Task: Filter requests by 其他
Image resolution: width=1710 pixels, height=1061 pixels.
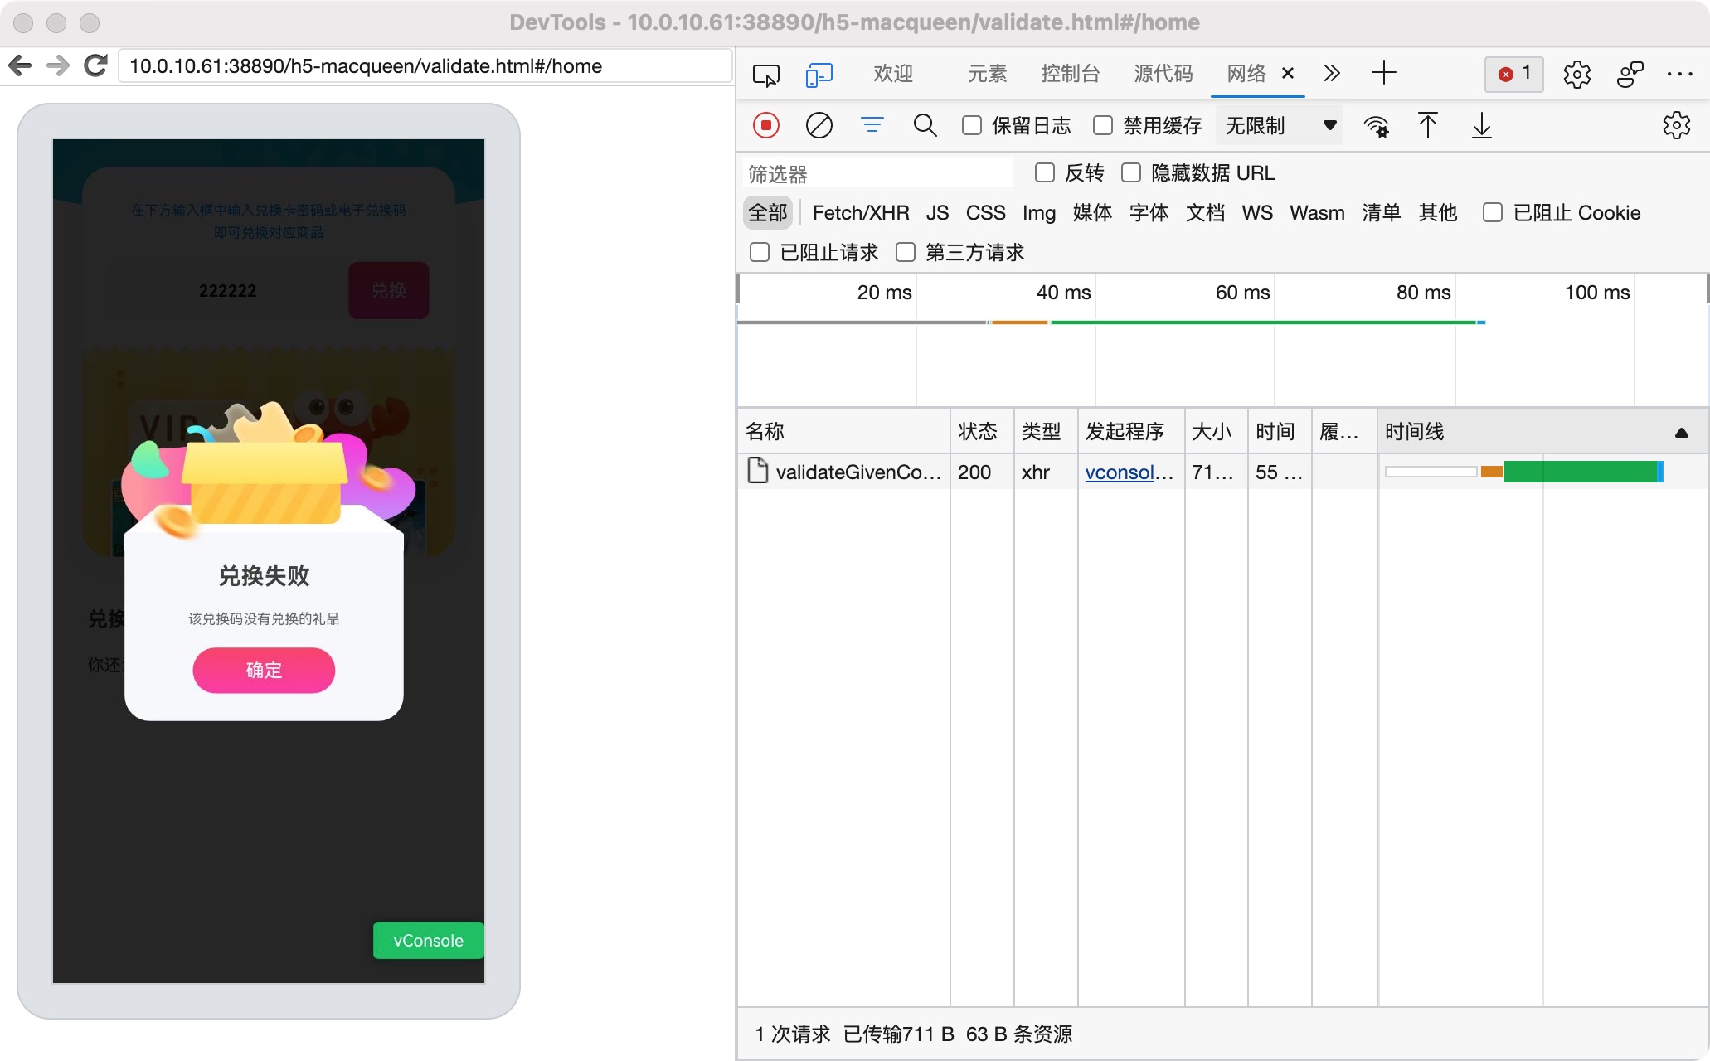Action: pos(1437,213)
